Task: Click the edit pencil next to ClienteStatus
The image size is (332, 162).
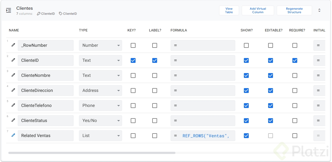Action: [13, 120]
